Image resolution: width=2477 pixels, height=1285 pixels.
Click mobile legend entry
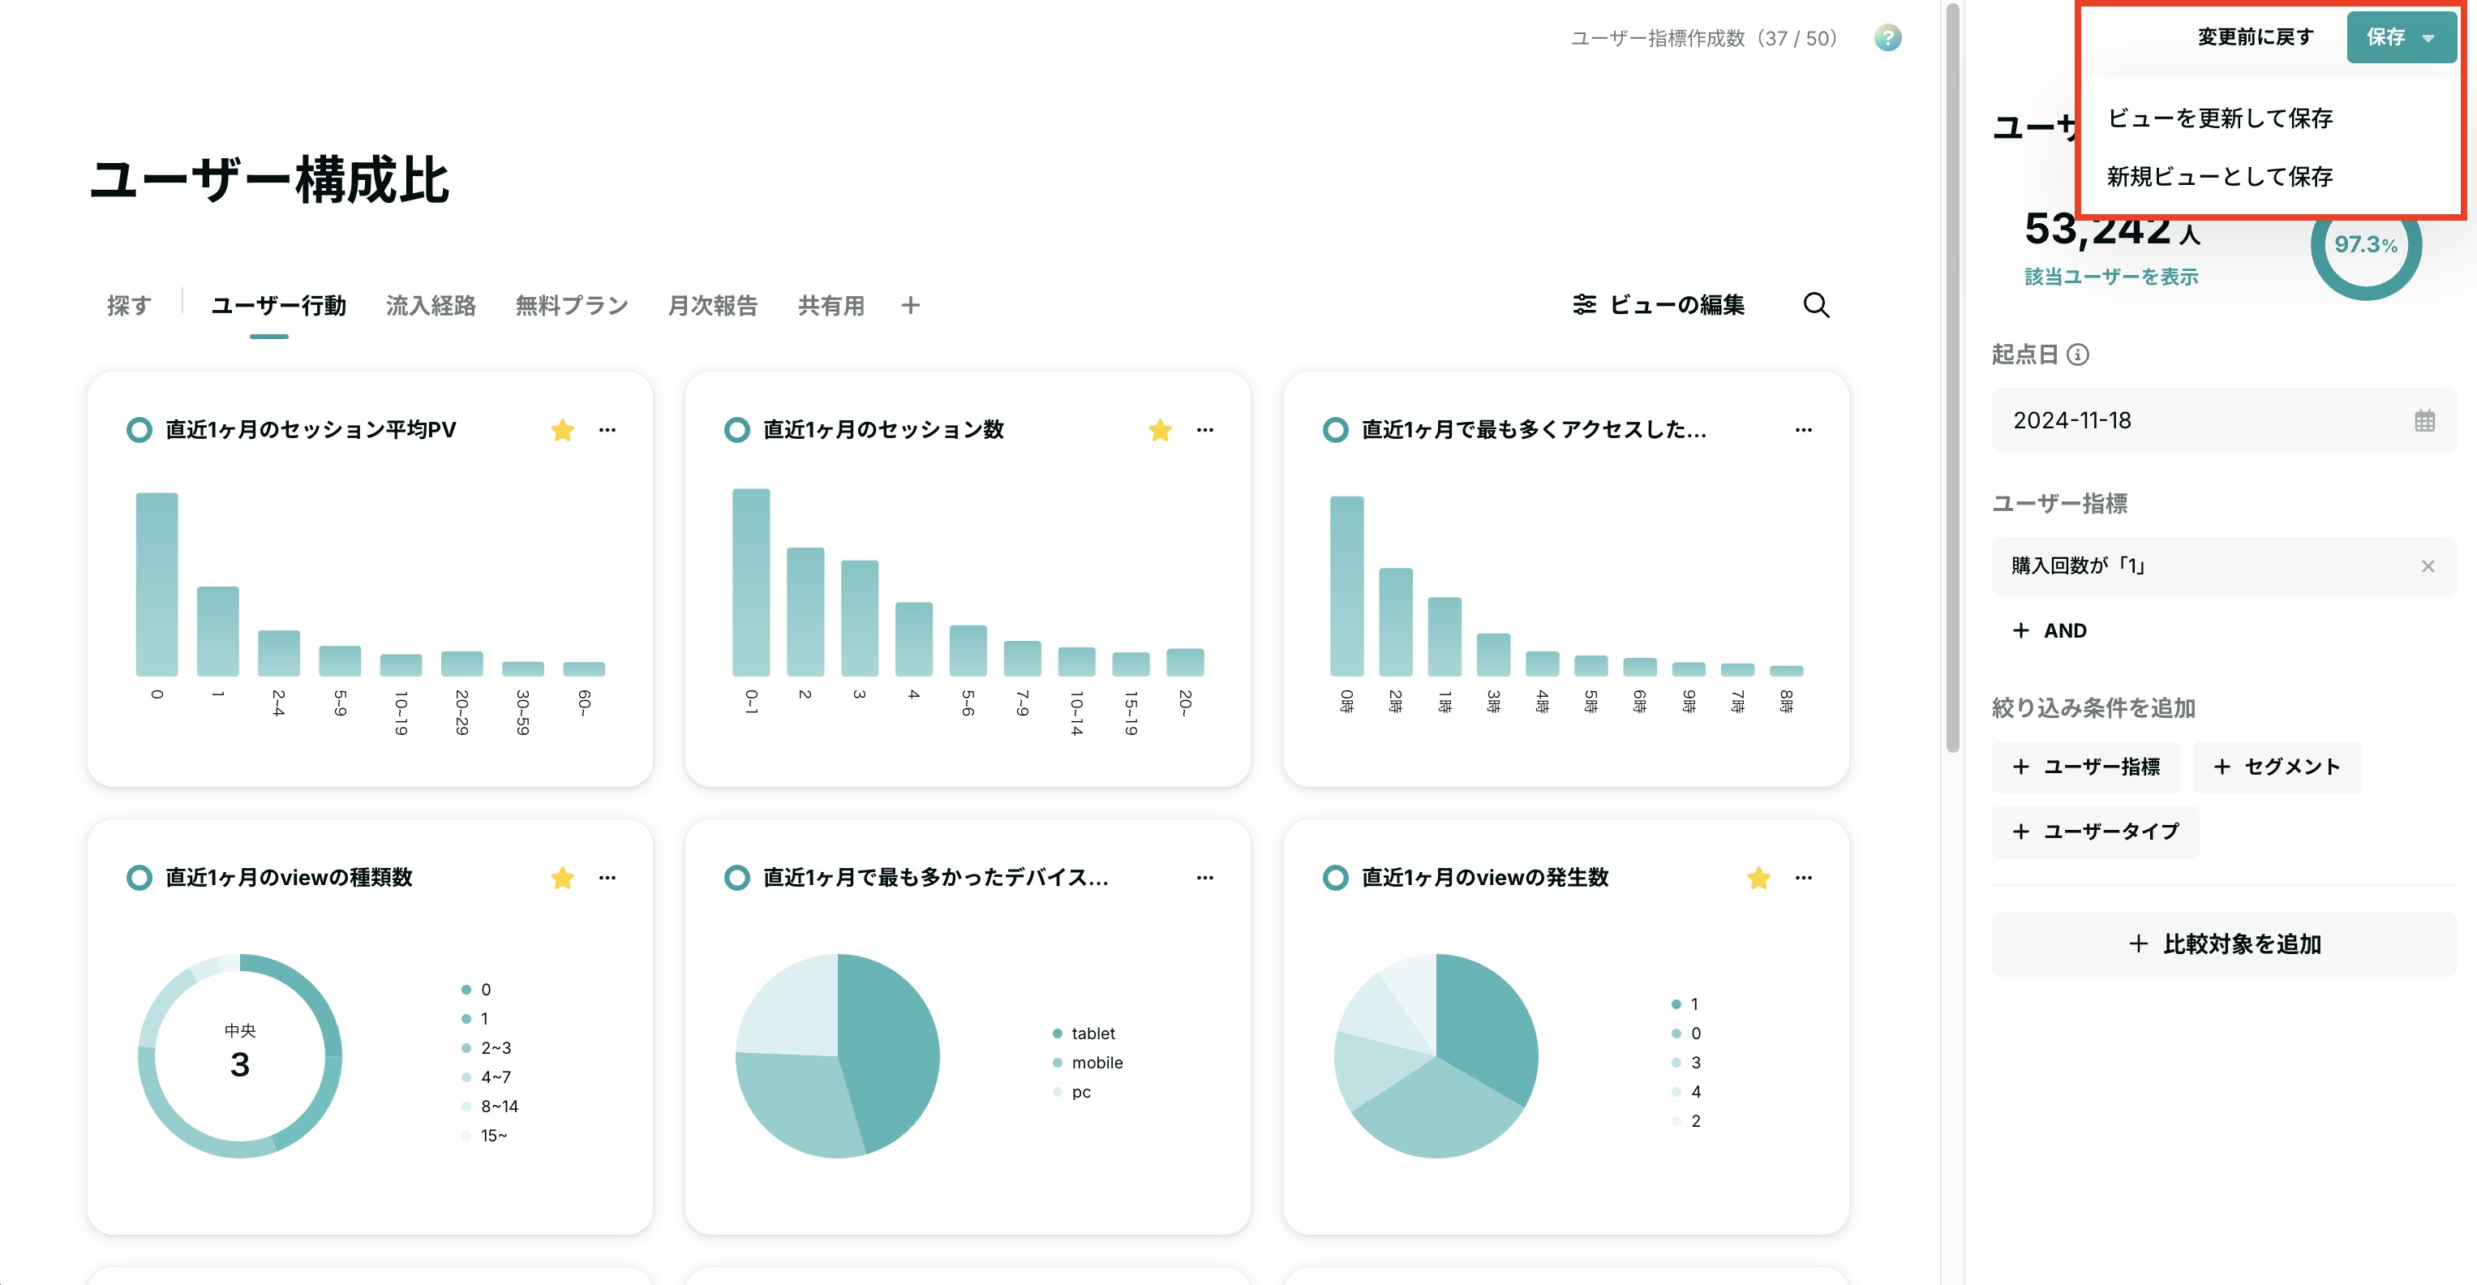1088,1063
